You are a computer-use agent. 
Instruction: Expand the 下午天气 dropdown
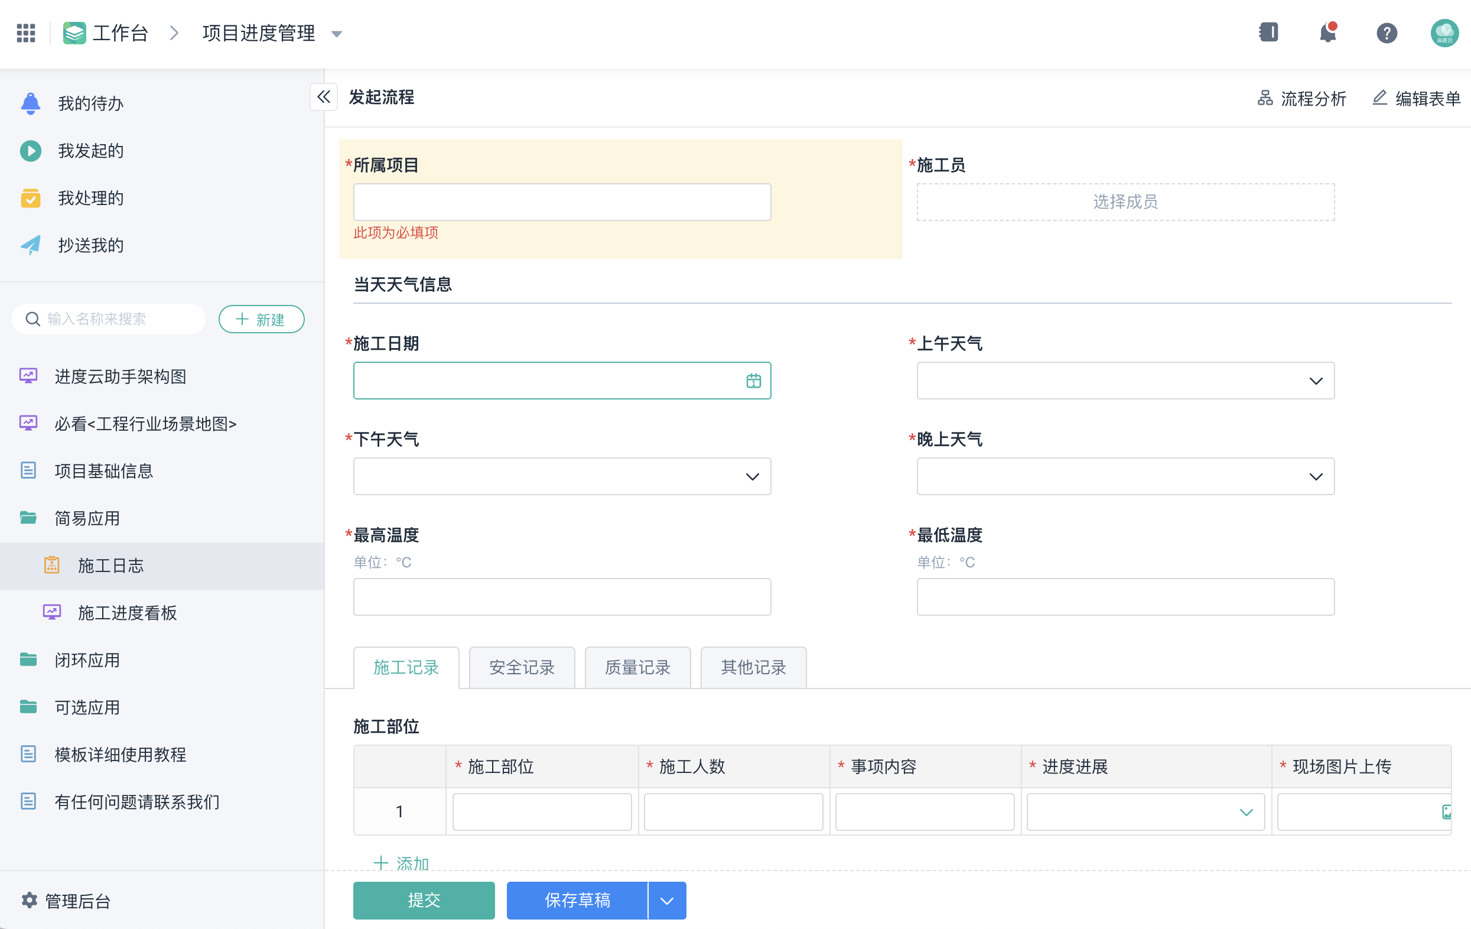click(562, 476)
